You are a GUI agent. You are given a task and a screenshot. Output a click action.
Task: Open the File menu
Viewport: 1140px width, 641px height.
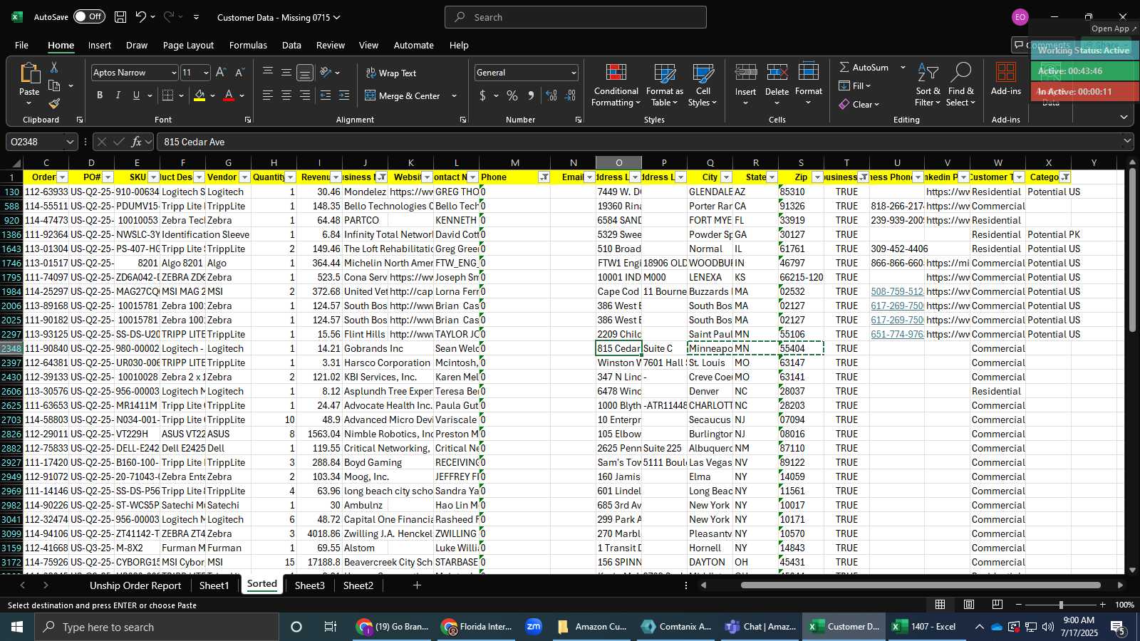[x=21, y=45]
